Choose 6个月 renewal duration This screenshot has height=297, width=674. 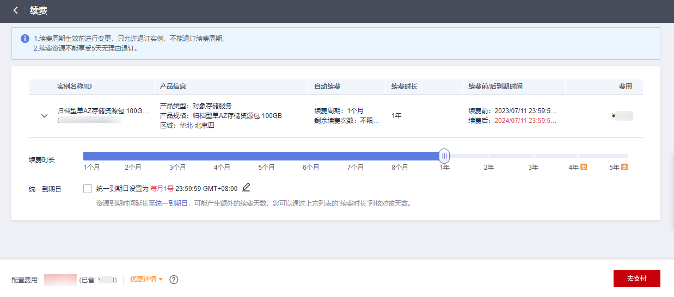pyautogui.click(x=311, y=168)
